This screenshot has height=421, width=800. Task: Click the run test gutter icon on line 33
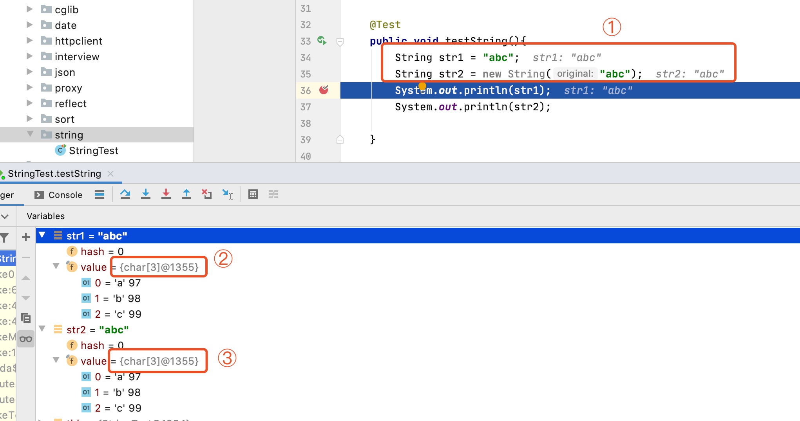pos(322,40)
